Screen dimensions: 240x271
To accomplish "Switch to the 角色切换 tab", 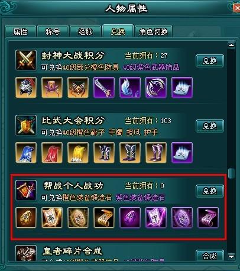I will point(153,31).
